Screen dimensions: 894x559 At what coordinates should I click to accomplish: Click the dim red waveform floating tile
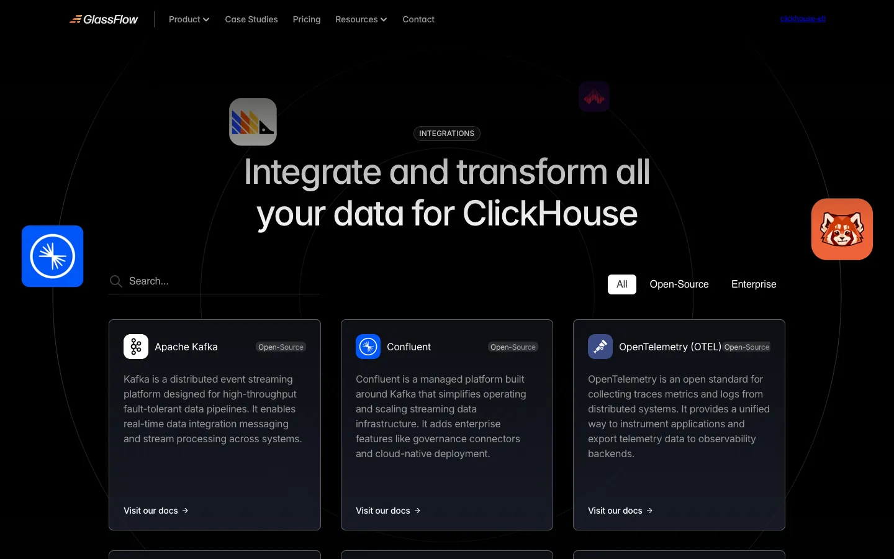pyautogui.click(x=594, y=96)
